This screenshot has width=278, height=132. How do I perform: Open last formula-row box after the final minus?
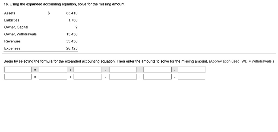pyautogui.click(x=192, y=70)
